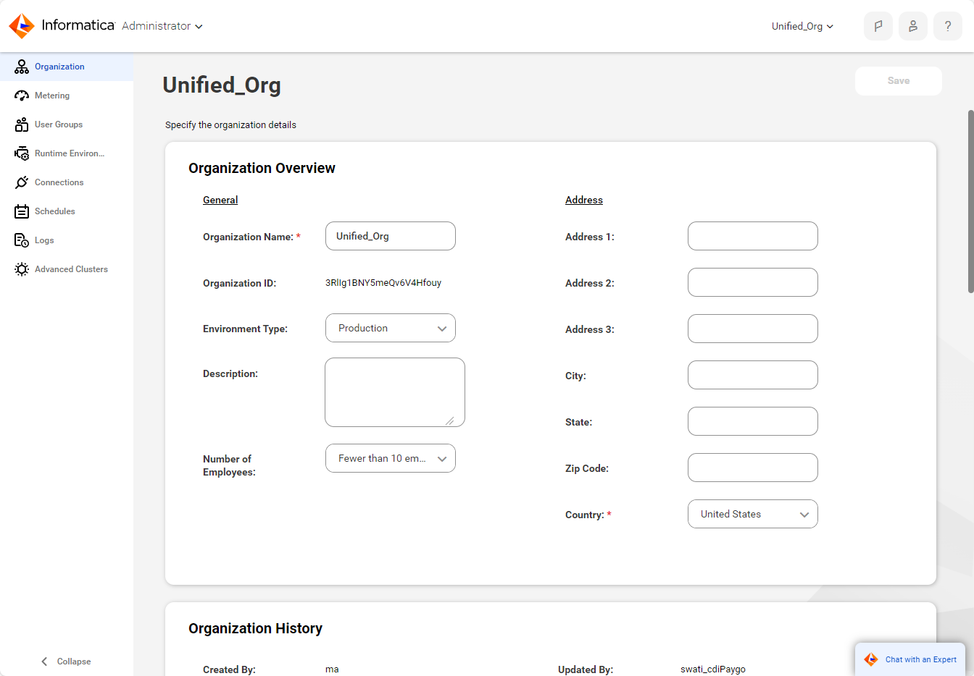Click Specify the organization details text

(x=230, y=125)
